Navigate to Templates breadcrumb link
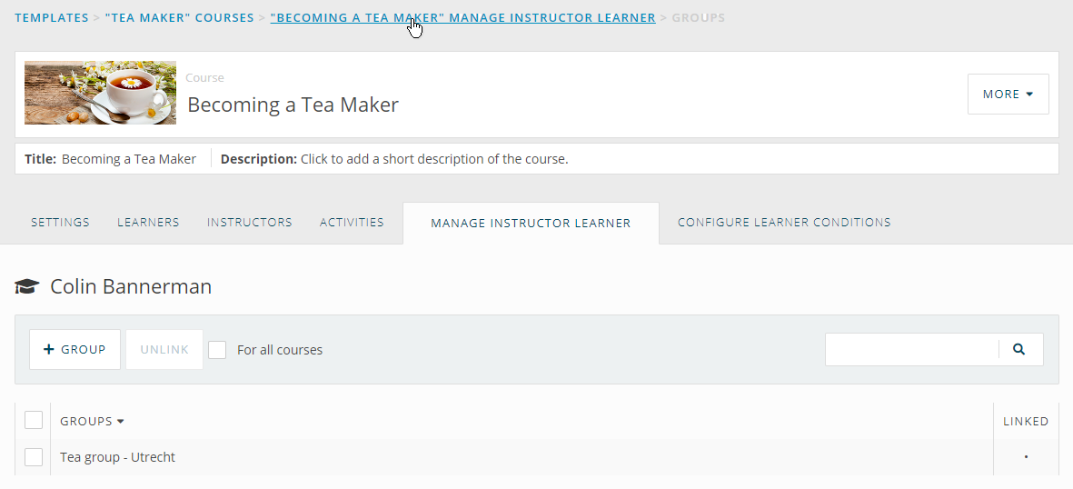The image size is (1073, 489). click(52, 18)
